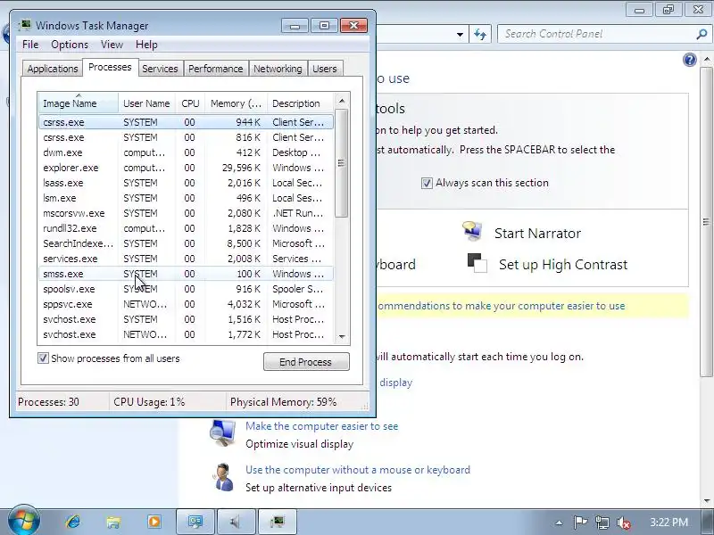
Task: Click Start Narrator link
Action: tap(537, 234)
